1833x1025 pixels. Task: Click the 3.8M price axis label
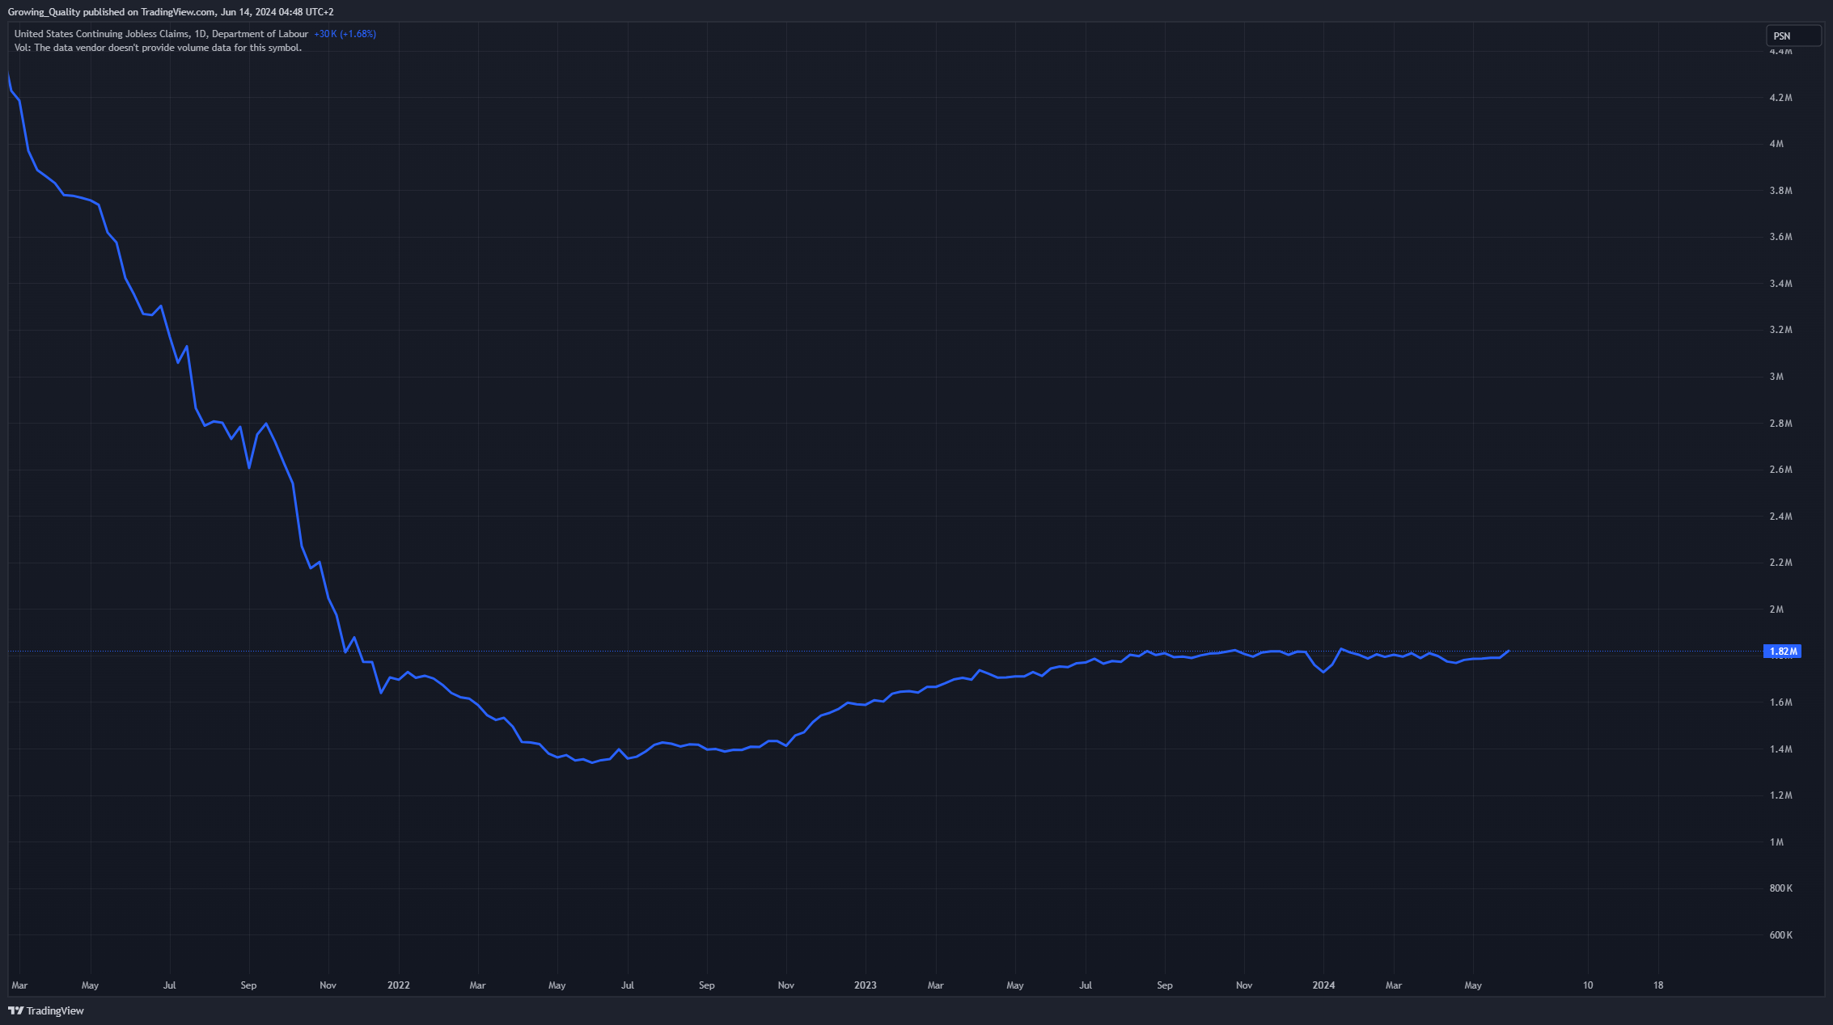[x=1780, y=191]
